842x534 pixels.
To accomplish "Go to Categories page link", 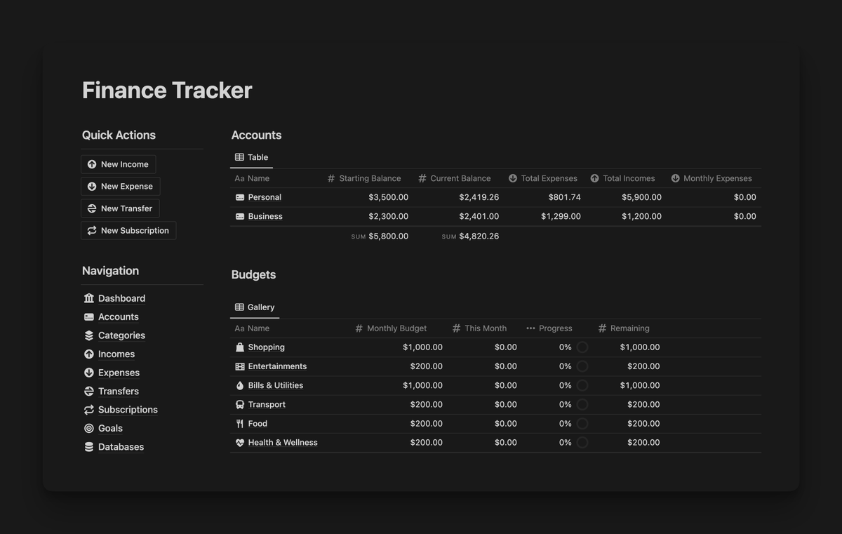I will [121, 335].
